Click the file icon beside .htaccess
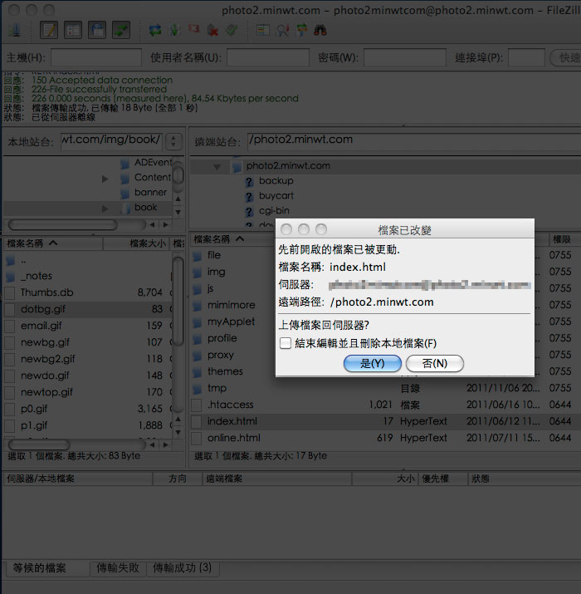The image size is (581, 594). [x=197, y=405]
